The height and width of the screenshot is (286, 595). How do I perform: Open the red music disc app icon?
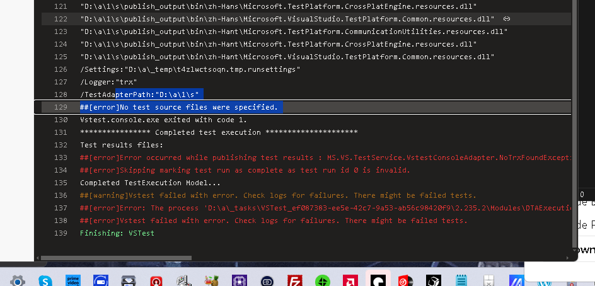(405, 281)
